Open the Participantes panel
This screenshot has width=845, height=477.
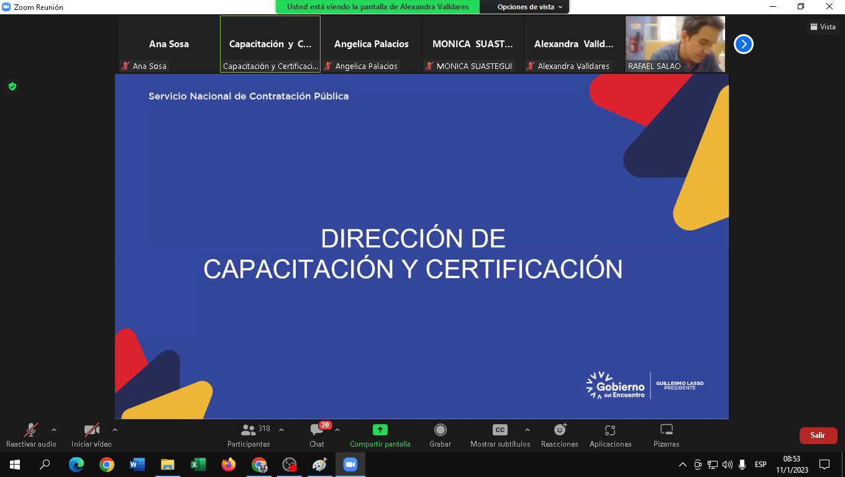pos(249,435)
